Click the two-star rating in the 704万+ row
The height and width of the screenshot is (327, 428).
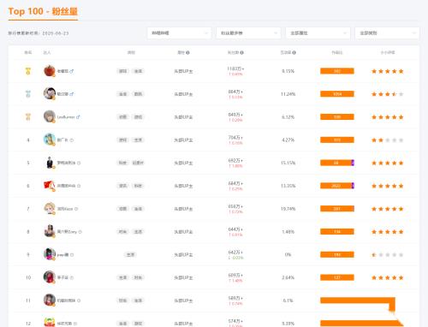tap(388, 140)
